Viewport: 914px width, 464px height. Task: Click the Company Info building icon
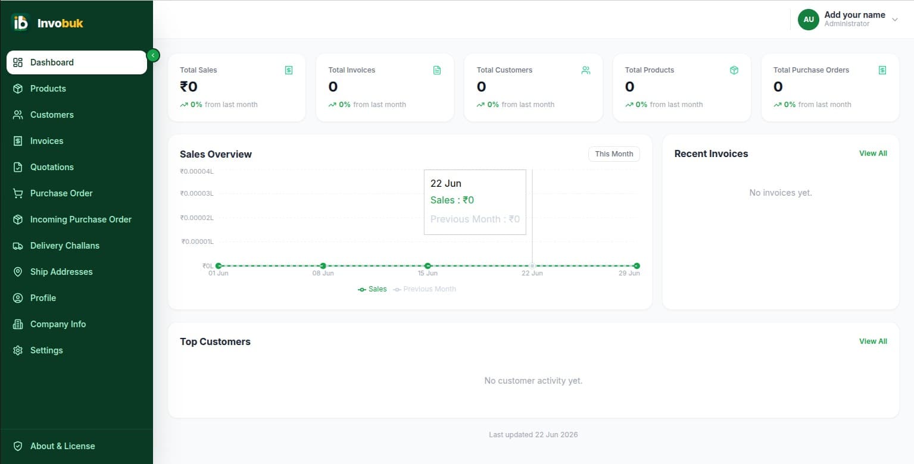point(18,324)
